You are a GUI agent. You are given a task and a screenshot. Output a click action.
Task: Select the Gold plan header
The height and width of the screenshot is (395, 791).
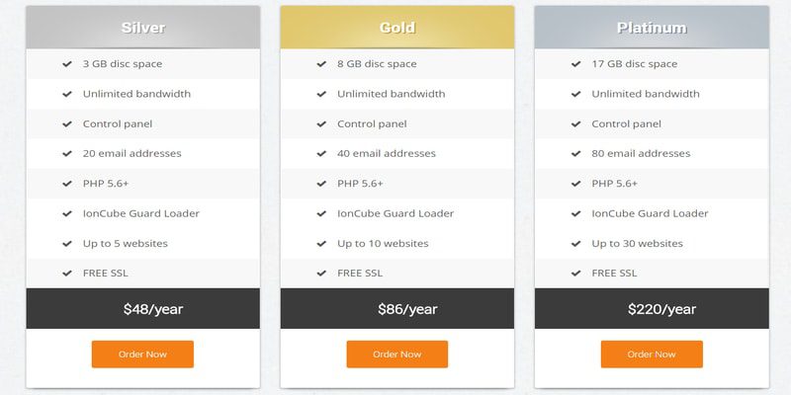(x=397, y=28)
